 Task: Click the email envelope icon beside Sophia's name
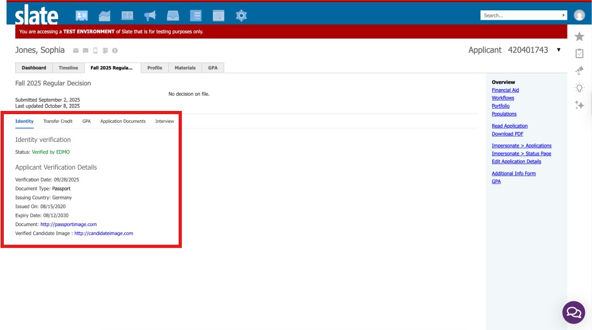(x=76, y=50)
